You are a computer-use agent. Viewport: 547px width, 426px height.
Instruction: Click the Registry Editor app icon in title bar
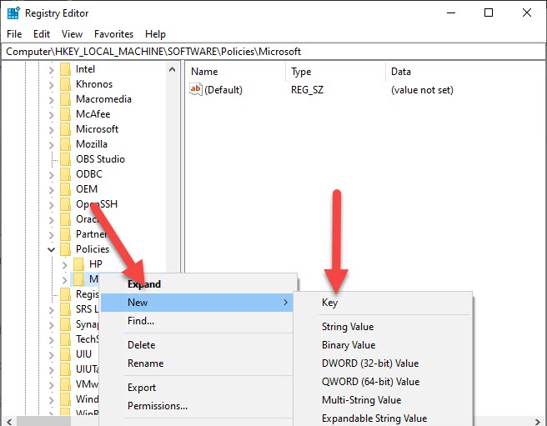[x=13, y=13]
